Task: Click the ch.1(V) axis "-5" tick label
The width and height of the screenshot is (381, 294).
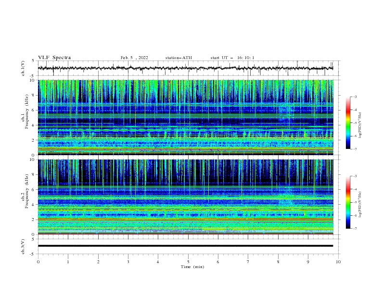Action: coord(32,76)
